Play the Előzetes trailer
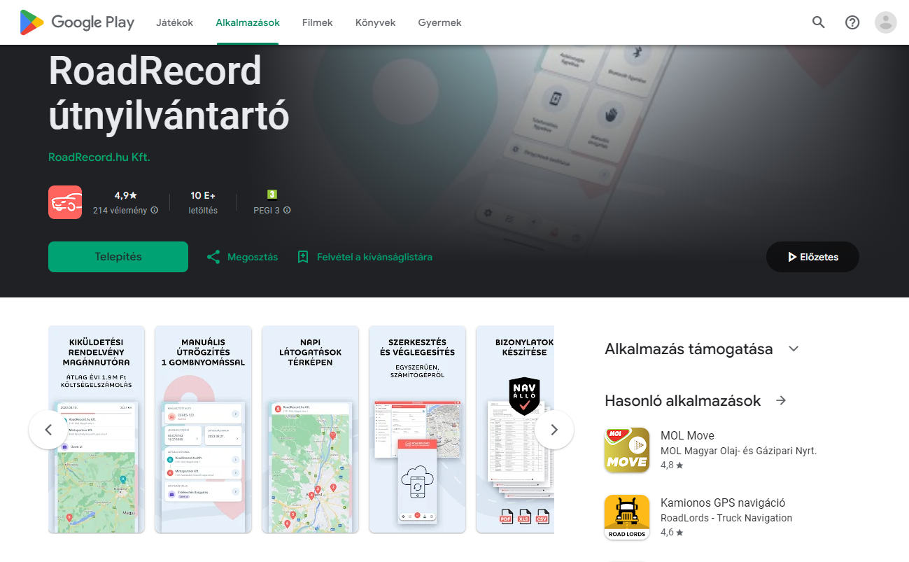Image resolution: width=909 pixels, height=562 pixels. click(812, 257)
